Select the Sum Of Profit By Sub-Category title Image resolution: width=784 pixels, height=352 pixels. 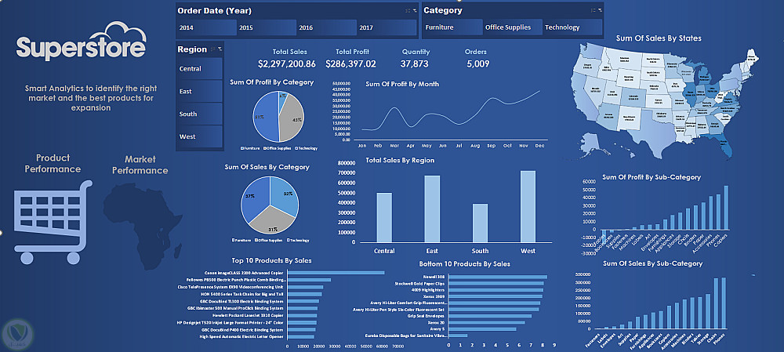coord(652,177)
